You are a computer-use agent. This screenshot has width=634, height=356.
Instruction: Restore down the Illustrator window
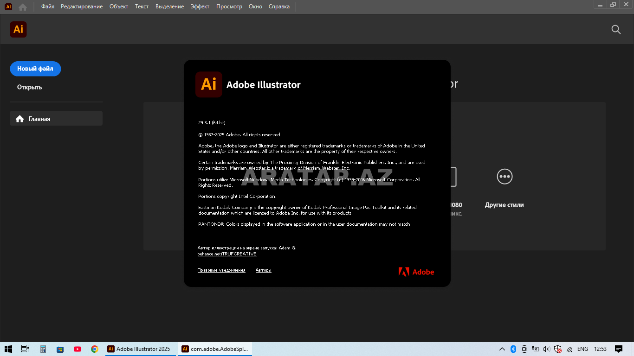[613, 5]
